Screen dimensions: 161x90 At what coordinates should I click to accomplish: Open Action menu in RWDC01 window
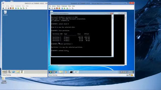(7, 6)
